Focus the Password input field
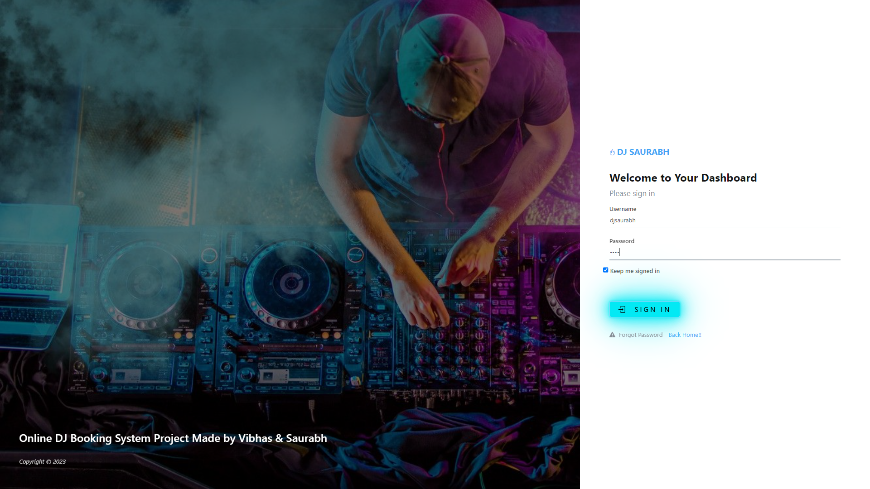The width and height of the screenshot is (870, 489). pyautogui.click(x=725, y=253)
